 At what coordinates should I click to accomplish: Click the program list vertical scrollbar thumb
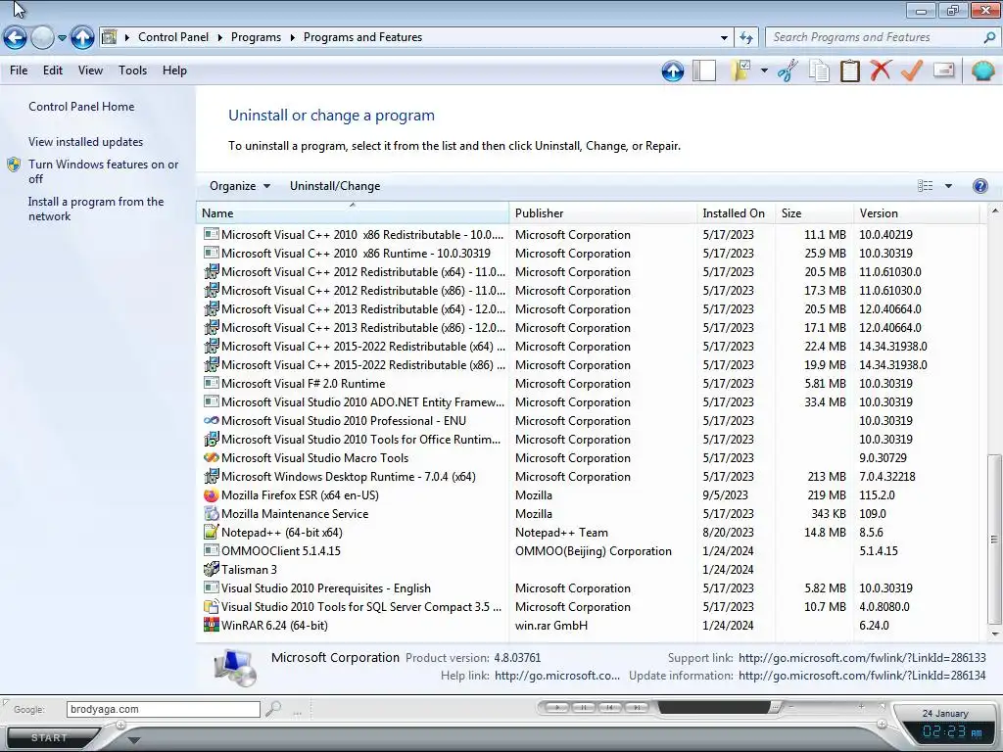click(994, 539)
